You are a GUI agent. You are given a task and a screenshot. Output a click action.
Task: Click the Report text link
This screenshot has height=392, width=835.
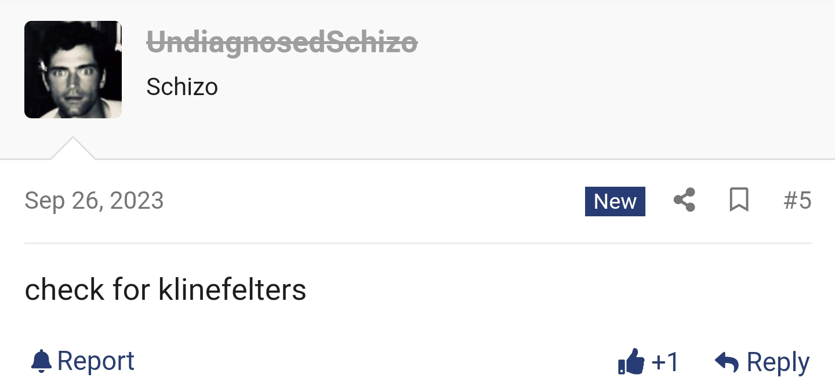point(96,361)
